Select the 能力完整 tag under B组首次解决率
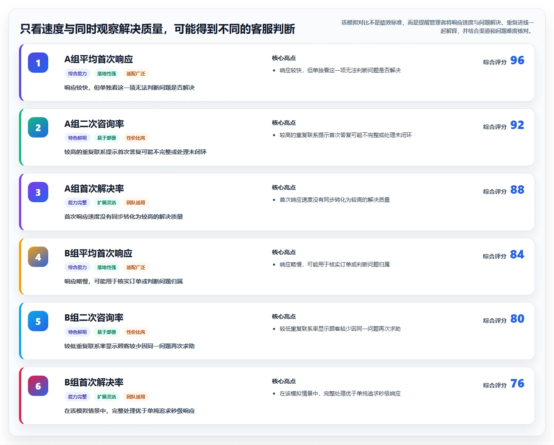Screen dimensions: 554x445 point(77,397)
